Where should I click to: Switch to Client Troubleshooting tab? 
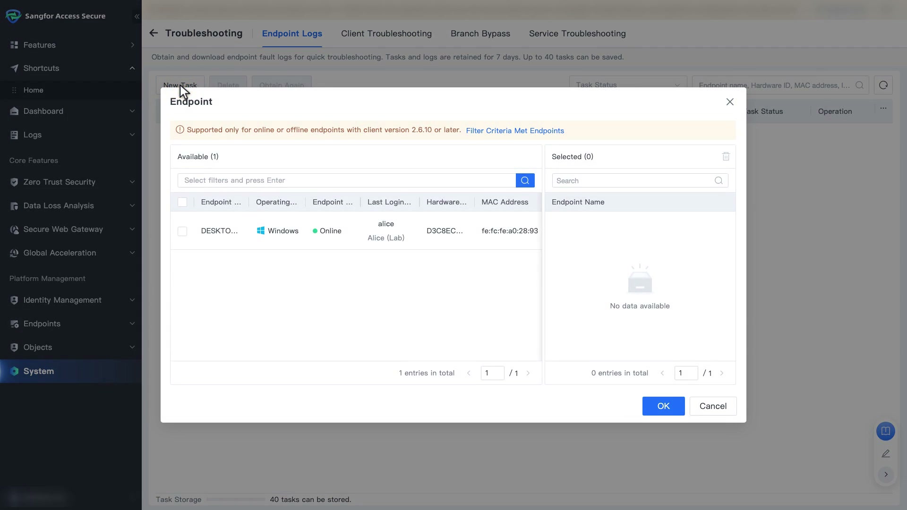point(386,34)
